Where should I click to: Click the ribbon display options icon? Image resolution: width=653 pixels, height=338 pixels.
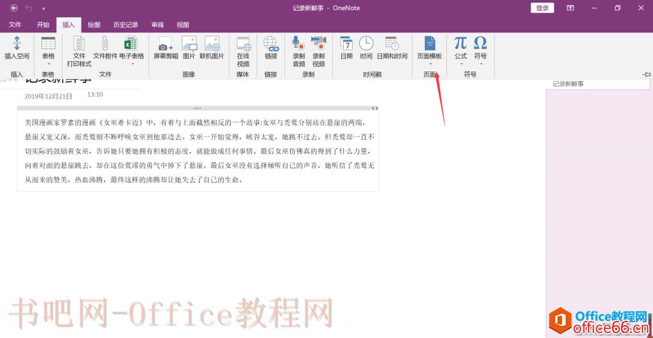570,8
